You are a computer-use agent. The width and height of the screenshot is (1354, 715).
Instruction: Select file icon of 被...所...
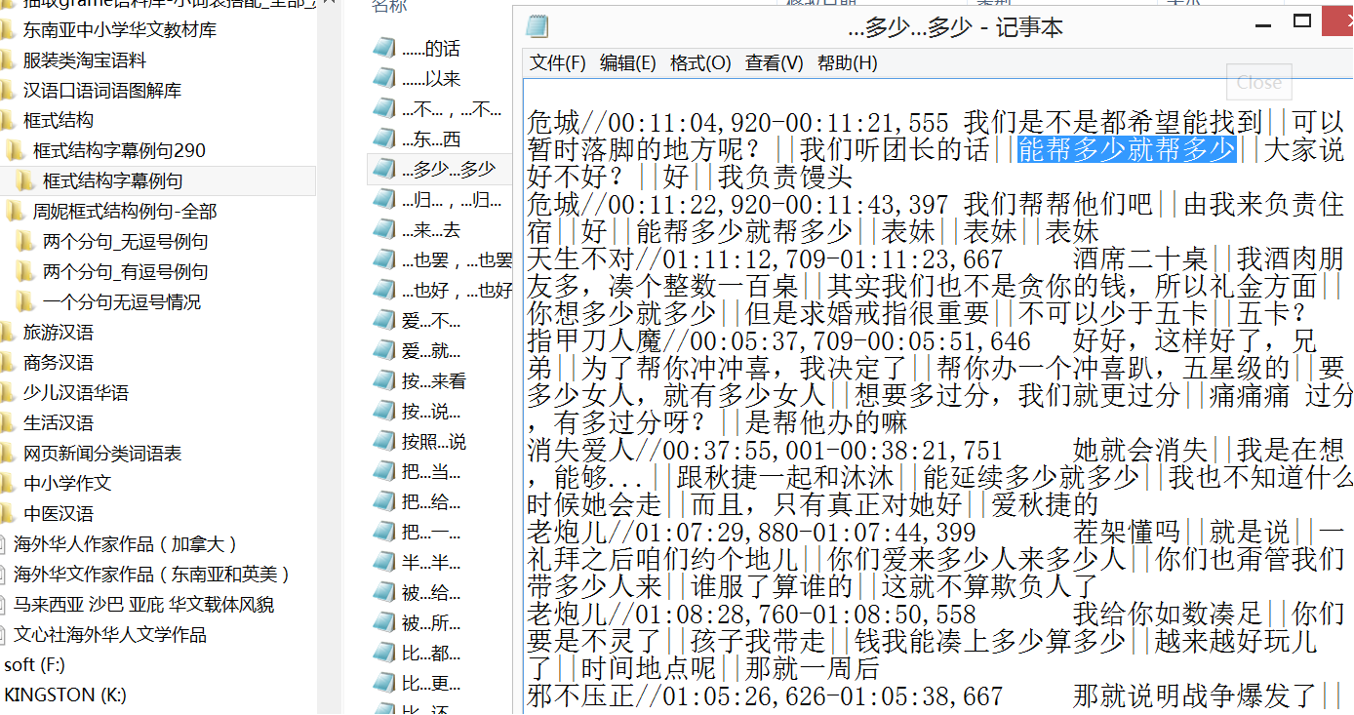click(x=384, y=622)
